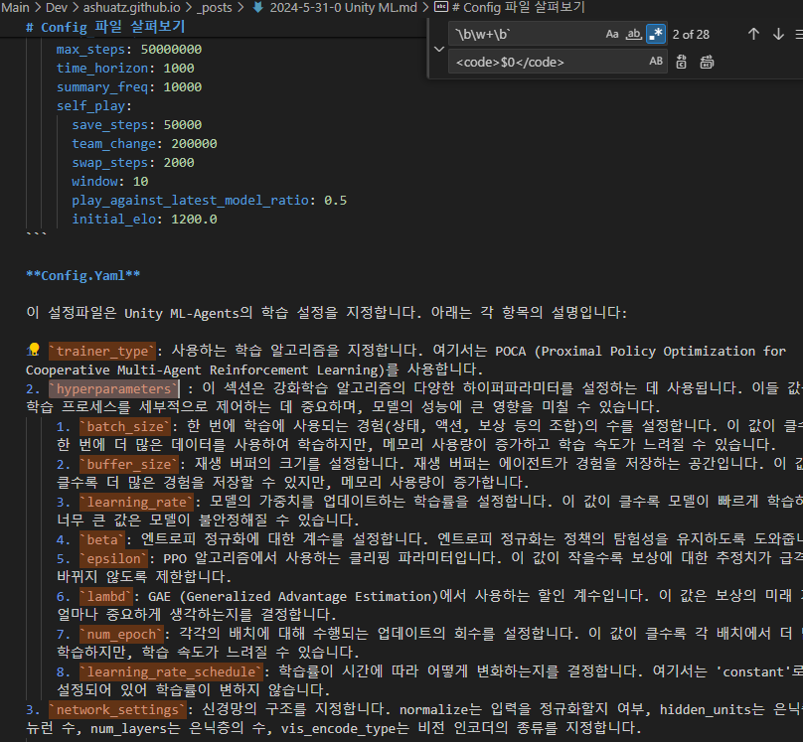Viewport: 803px width, 742px height.
Task: Click the Find in Selection icon
Action: pyautogui.click(x=799, y=34)
